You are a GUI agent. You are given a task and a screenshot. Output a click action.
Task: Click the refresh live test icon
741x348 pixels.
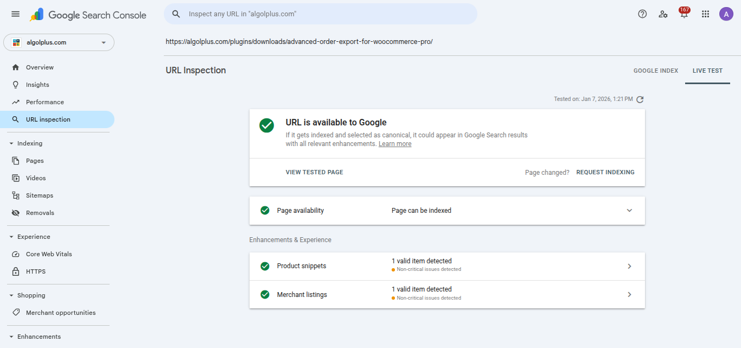click(x=640, y=99)
